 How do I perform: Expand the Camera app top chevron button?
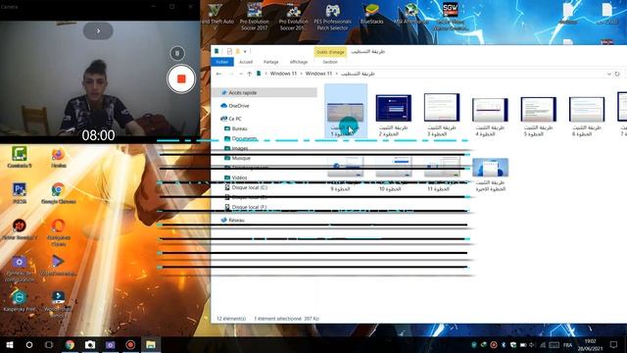98,30
